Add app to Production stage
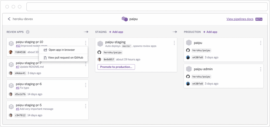 210,32
